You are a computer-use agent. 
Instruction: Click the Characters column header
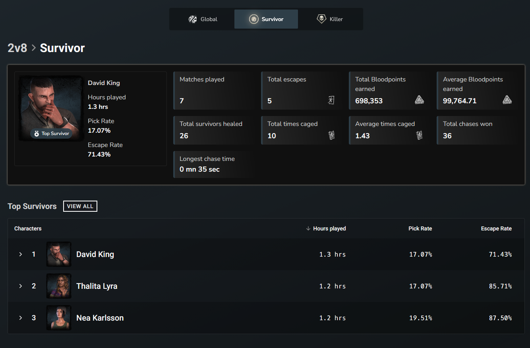coord(28,228)
